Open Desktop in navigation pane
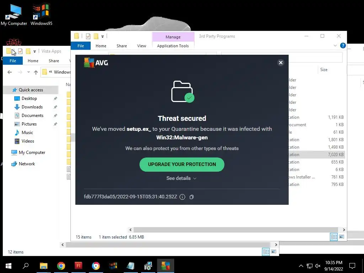364x273 pixels. click(29, 98)
